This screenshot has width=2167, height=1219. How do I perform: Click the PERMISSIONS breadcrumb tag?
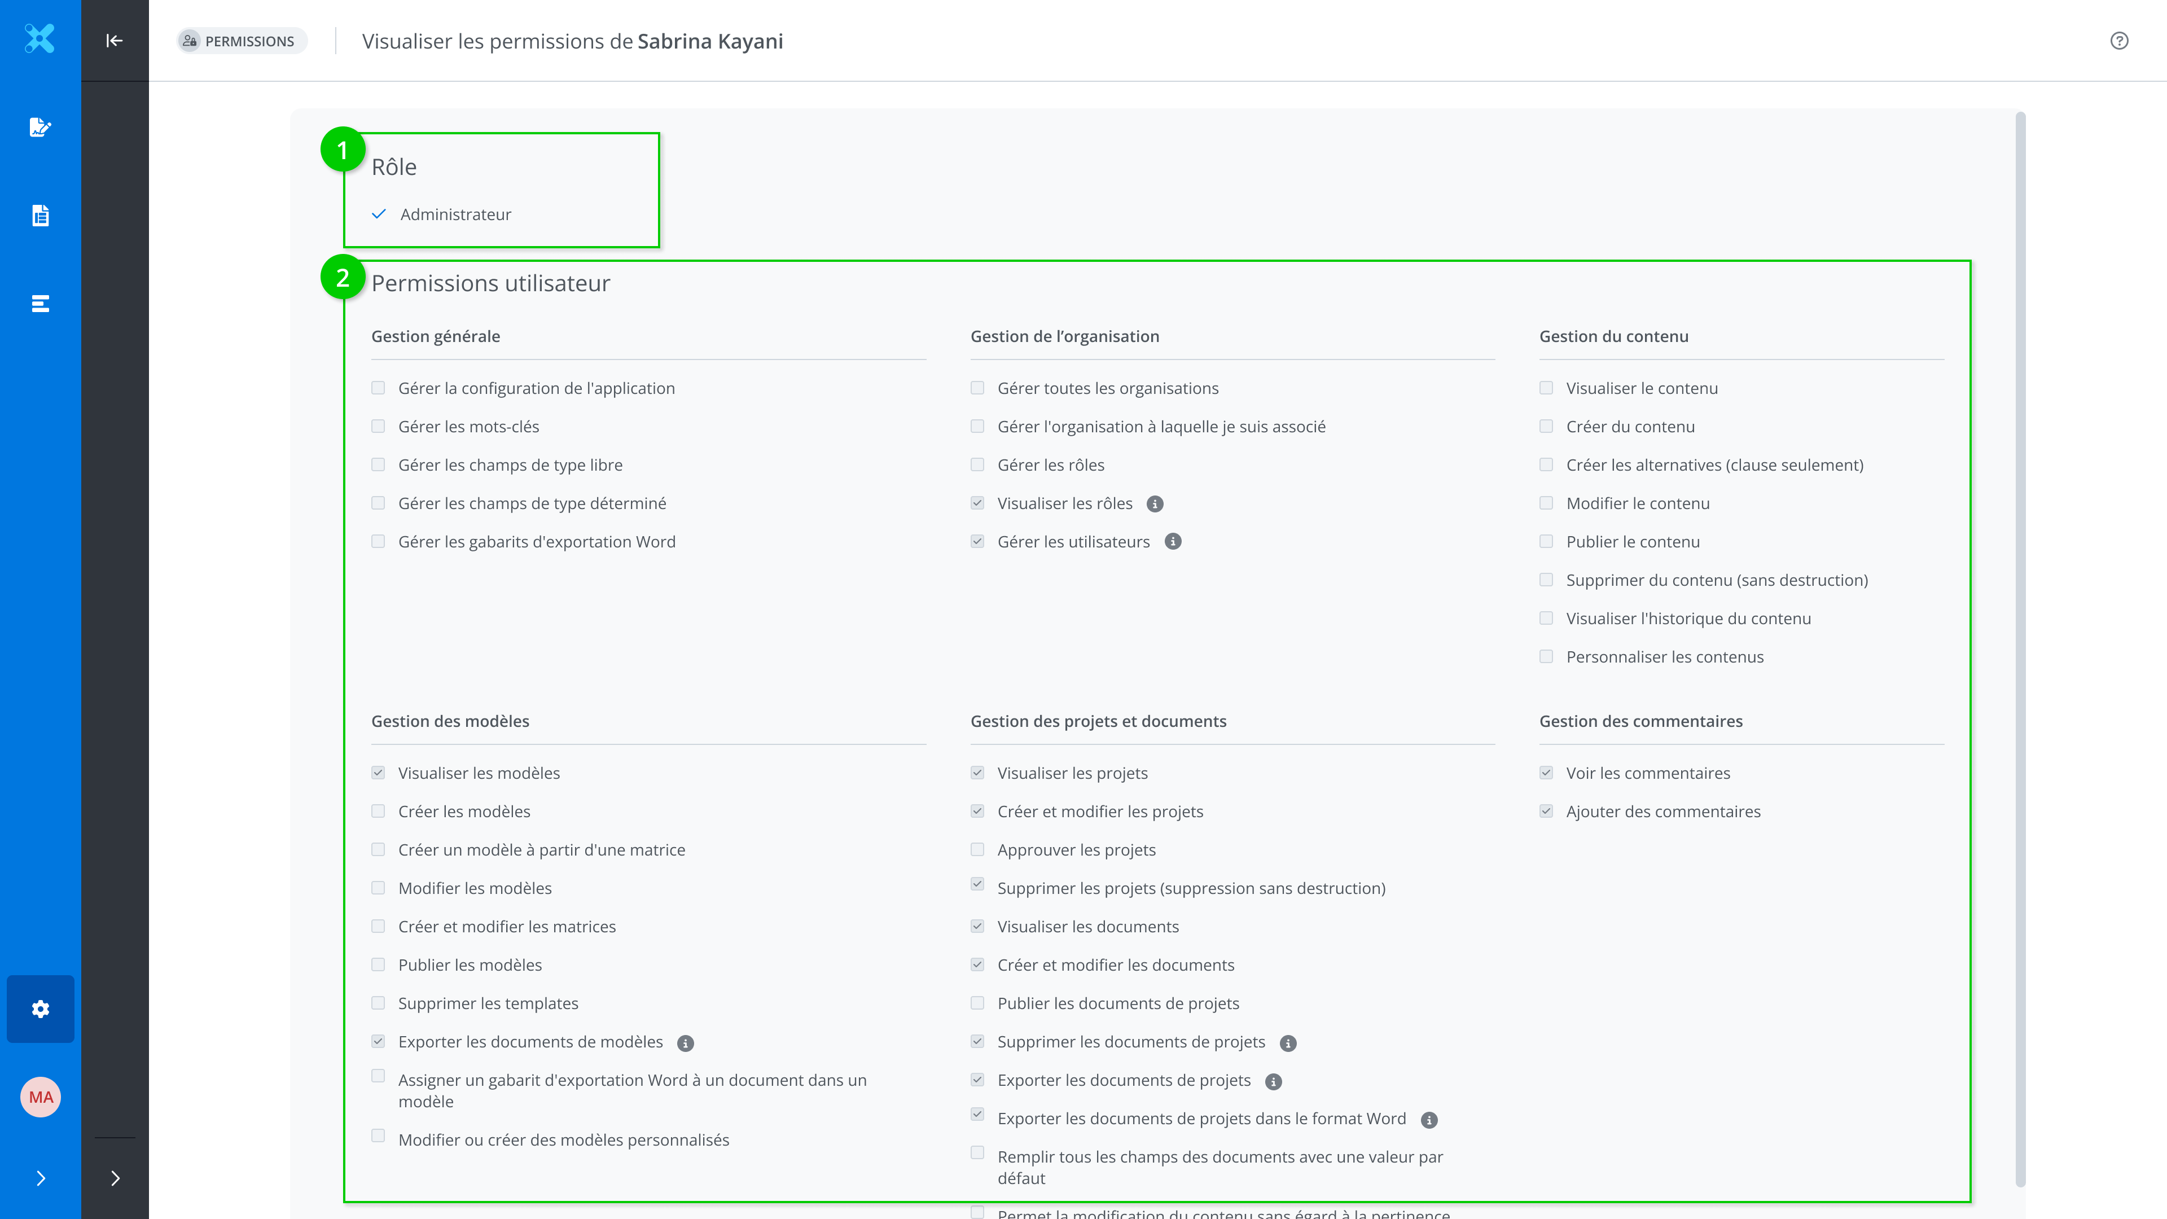[x=242, y=41]
